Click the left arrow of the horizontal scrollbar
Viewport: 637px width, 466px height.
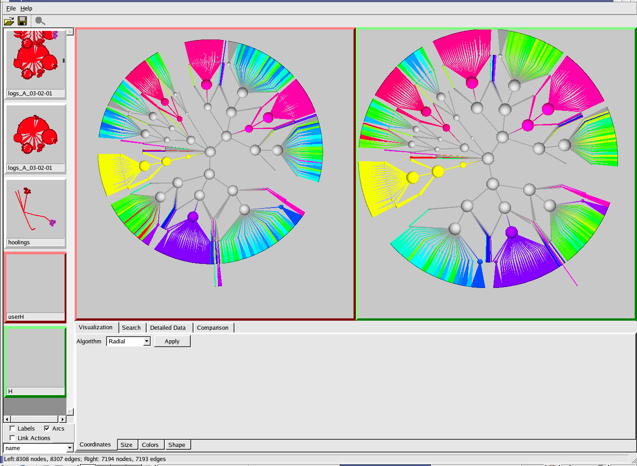coord(7,419)
